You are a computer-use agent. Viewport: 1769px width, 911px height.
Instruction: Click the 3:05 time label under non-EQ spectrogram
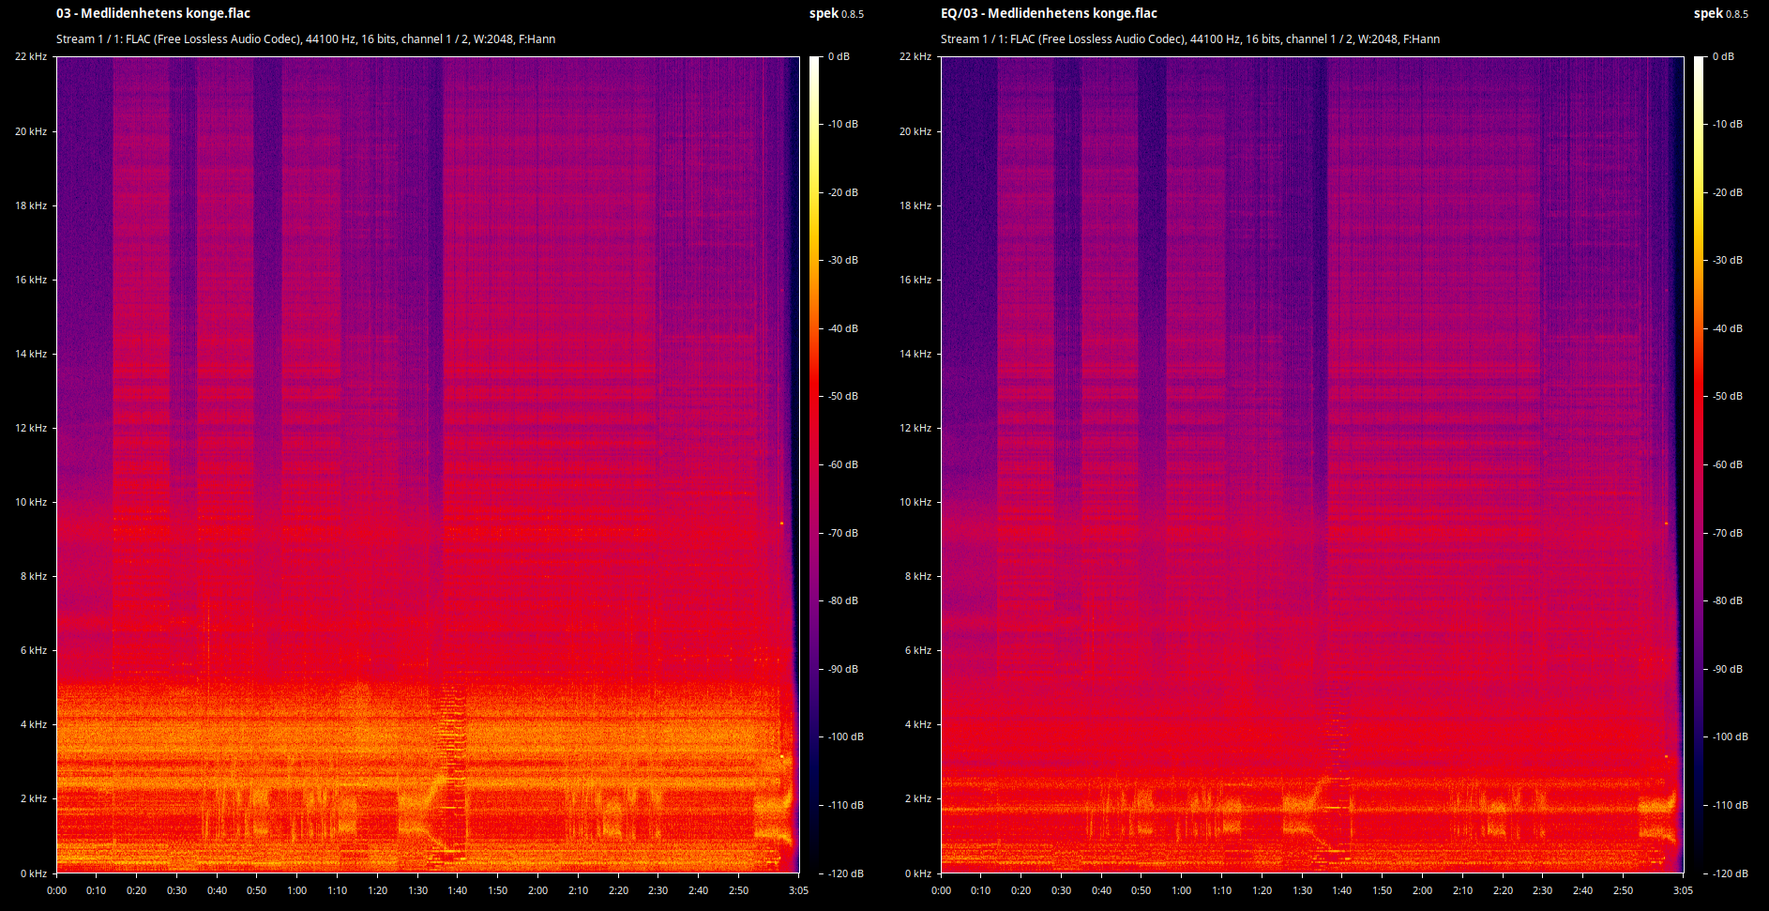[798, 890]
